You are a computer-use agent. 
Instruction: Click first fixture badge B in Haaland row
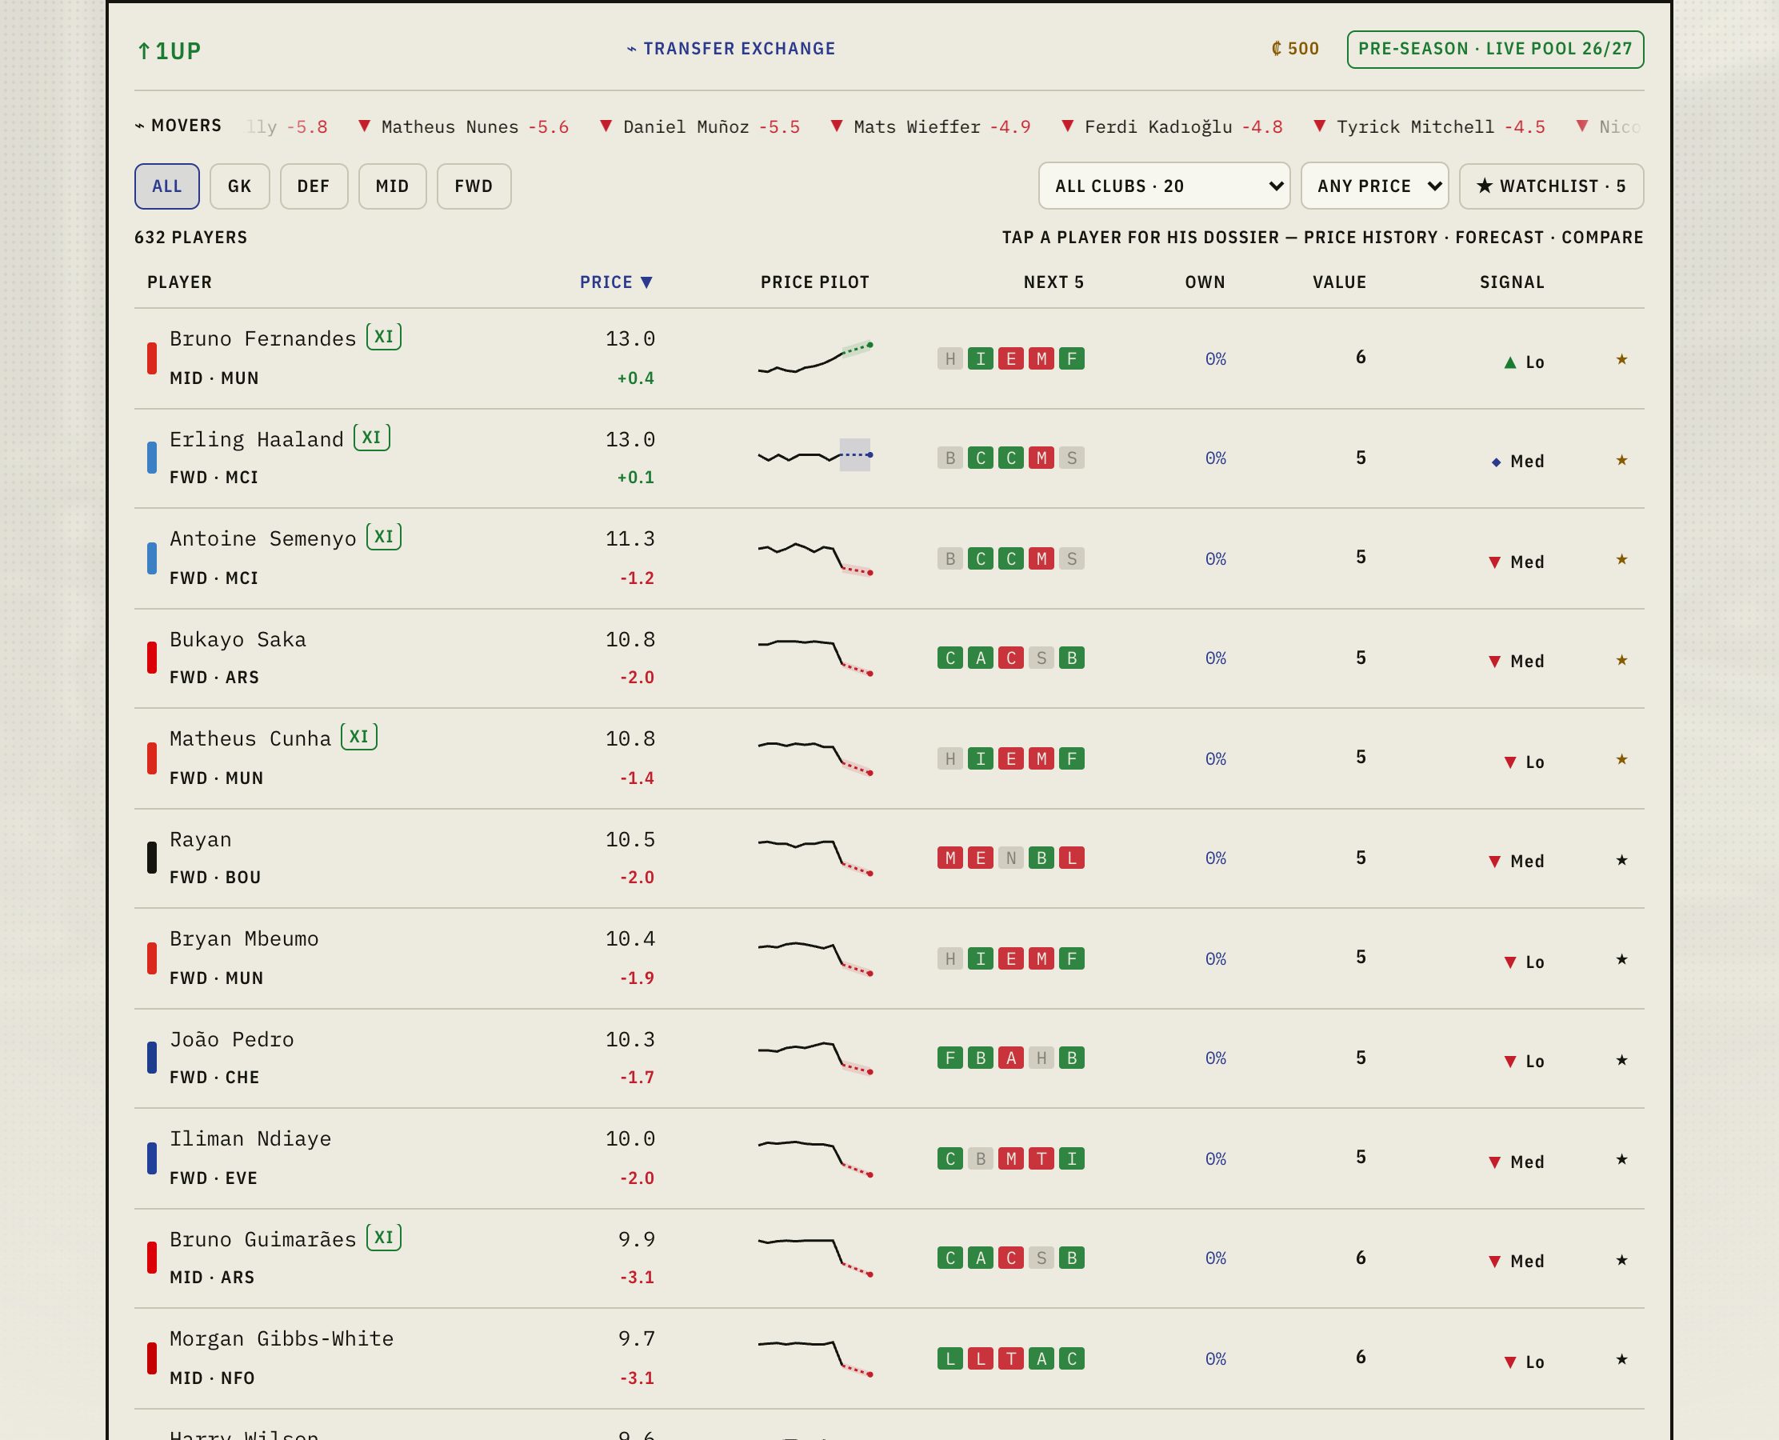point(950,458)
